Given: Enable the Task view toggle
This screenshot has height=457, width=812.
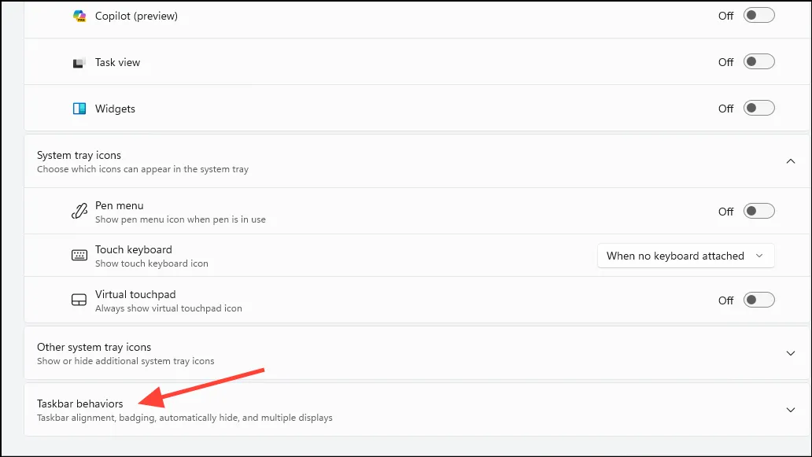Looking at the screenshot, I should tap(758, 61).
